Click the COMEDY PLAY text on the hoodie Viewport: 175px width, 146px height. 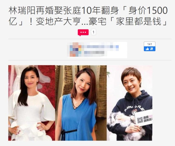coord(134,107)
